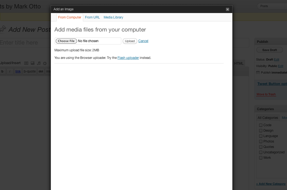Click the Add New Category link
The width and height of the screenshot is (287, 190).
pyautogui.click(x=271, y=184)
